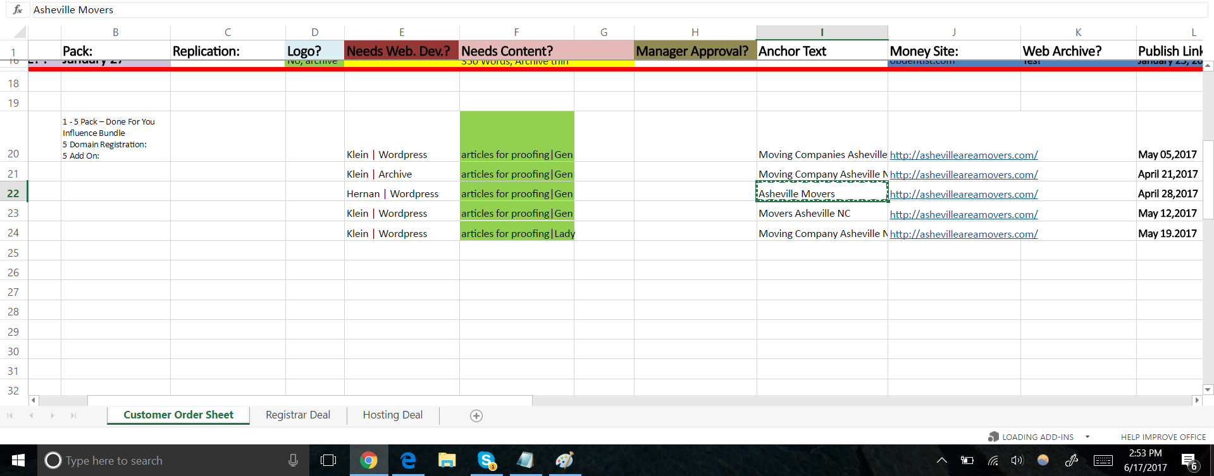Click the volume speaker icon
The width and height of the screenshot is (1214, 476).
1017,460
